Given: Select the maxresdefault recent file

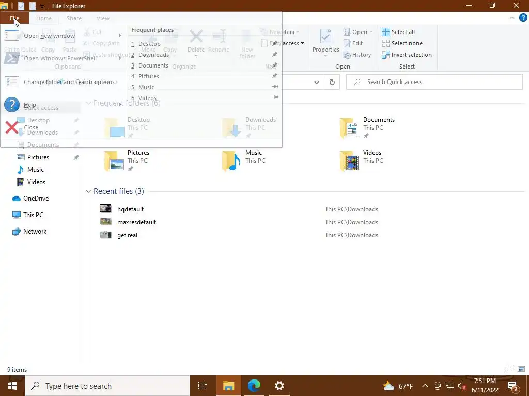Looking at the screenshot, I should click(136, 222).
